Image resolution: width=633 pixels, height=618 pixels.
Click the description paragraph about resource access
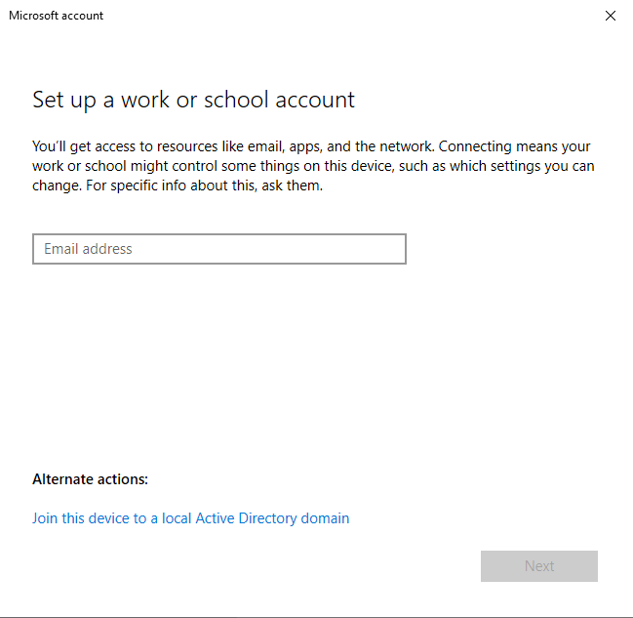pos(312,166)
